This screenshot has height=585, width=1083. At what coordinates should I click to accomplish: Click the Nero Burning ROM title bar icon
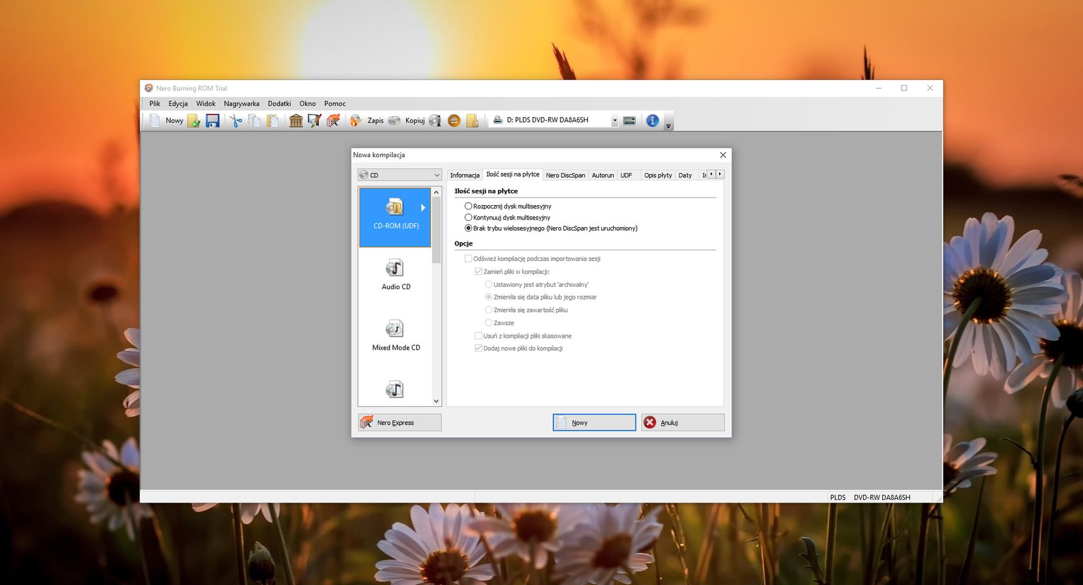149,88
